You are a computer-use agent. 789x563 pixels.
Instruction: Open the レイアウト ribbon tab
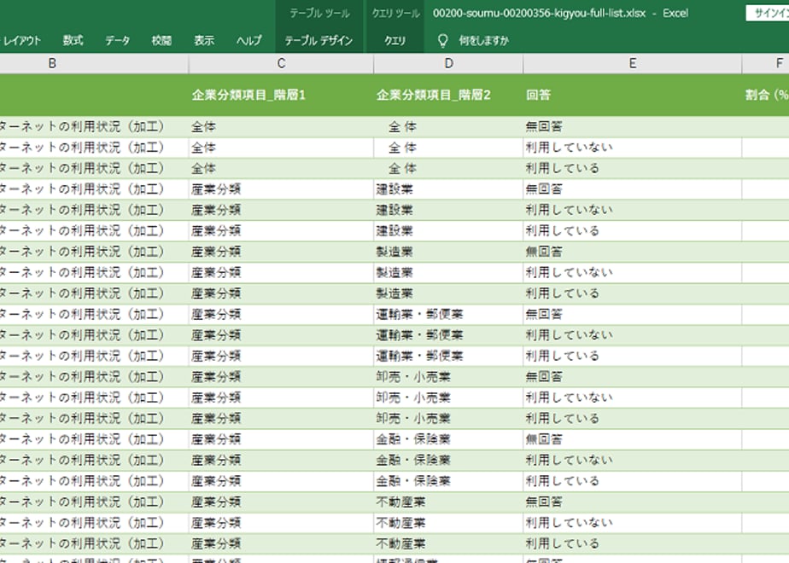point(20,40)
